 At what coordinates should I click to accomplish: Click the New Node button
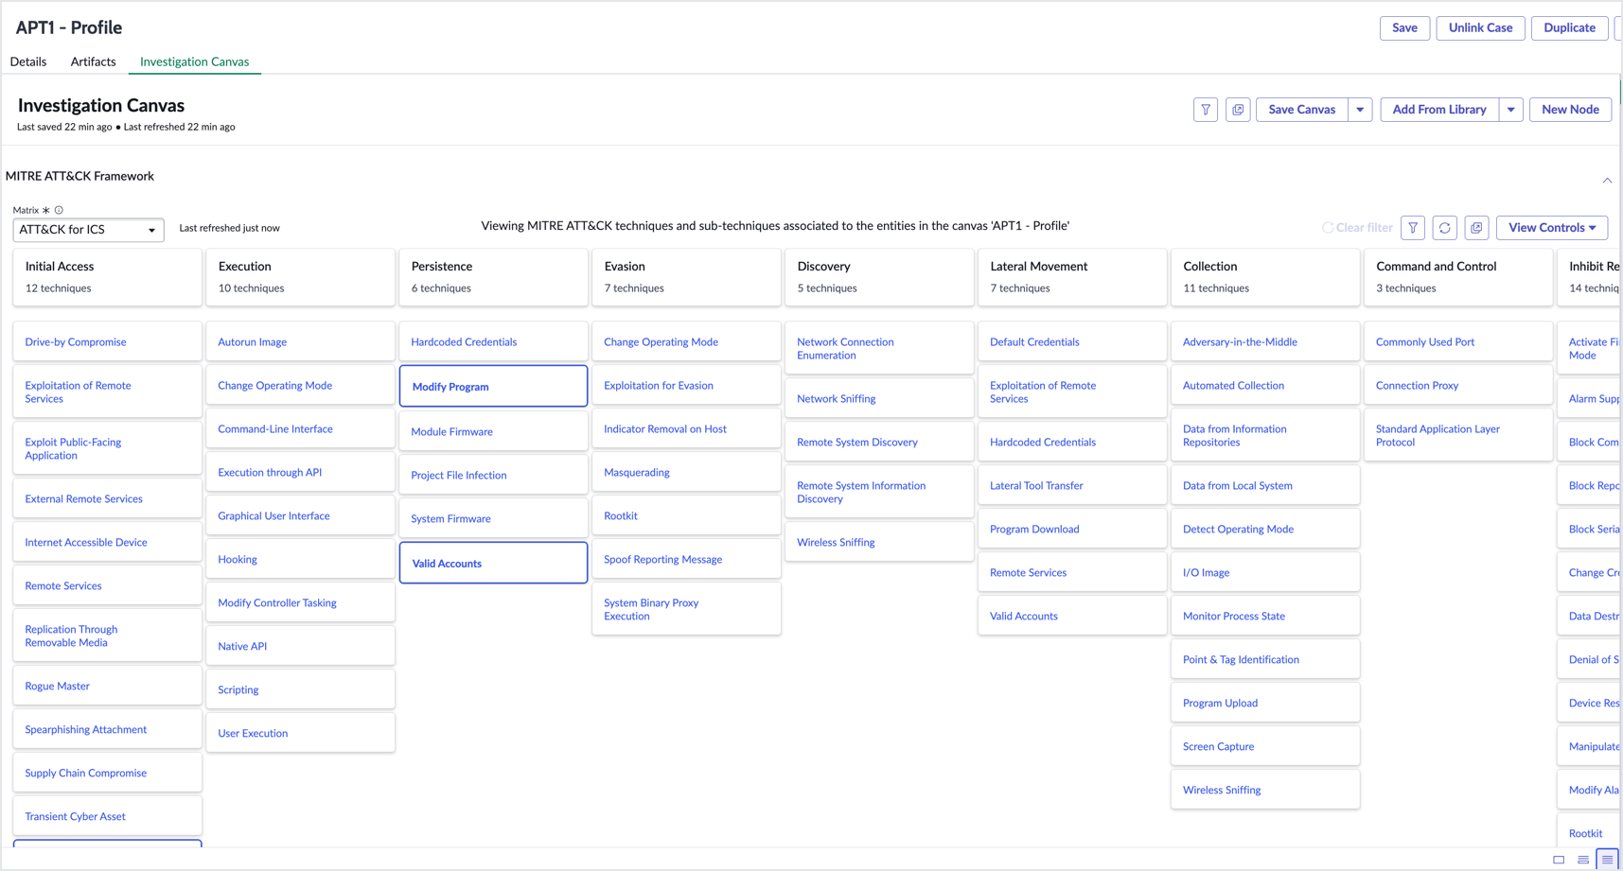(x=1570, y=110)
